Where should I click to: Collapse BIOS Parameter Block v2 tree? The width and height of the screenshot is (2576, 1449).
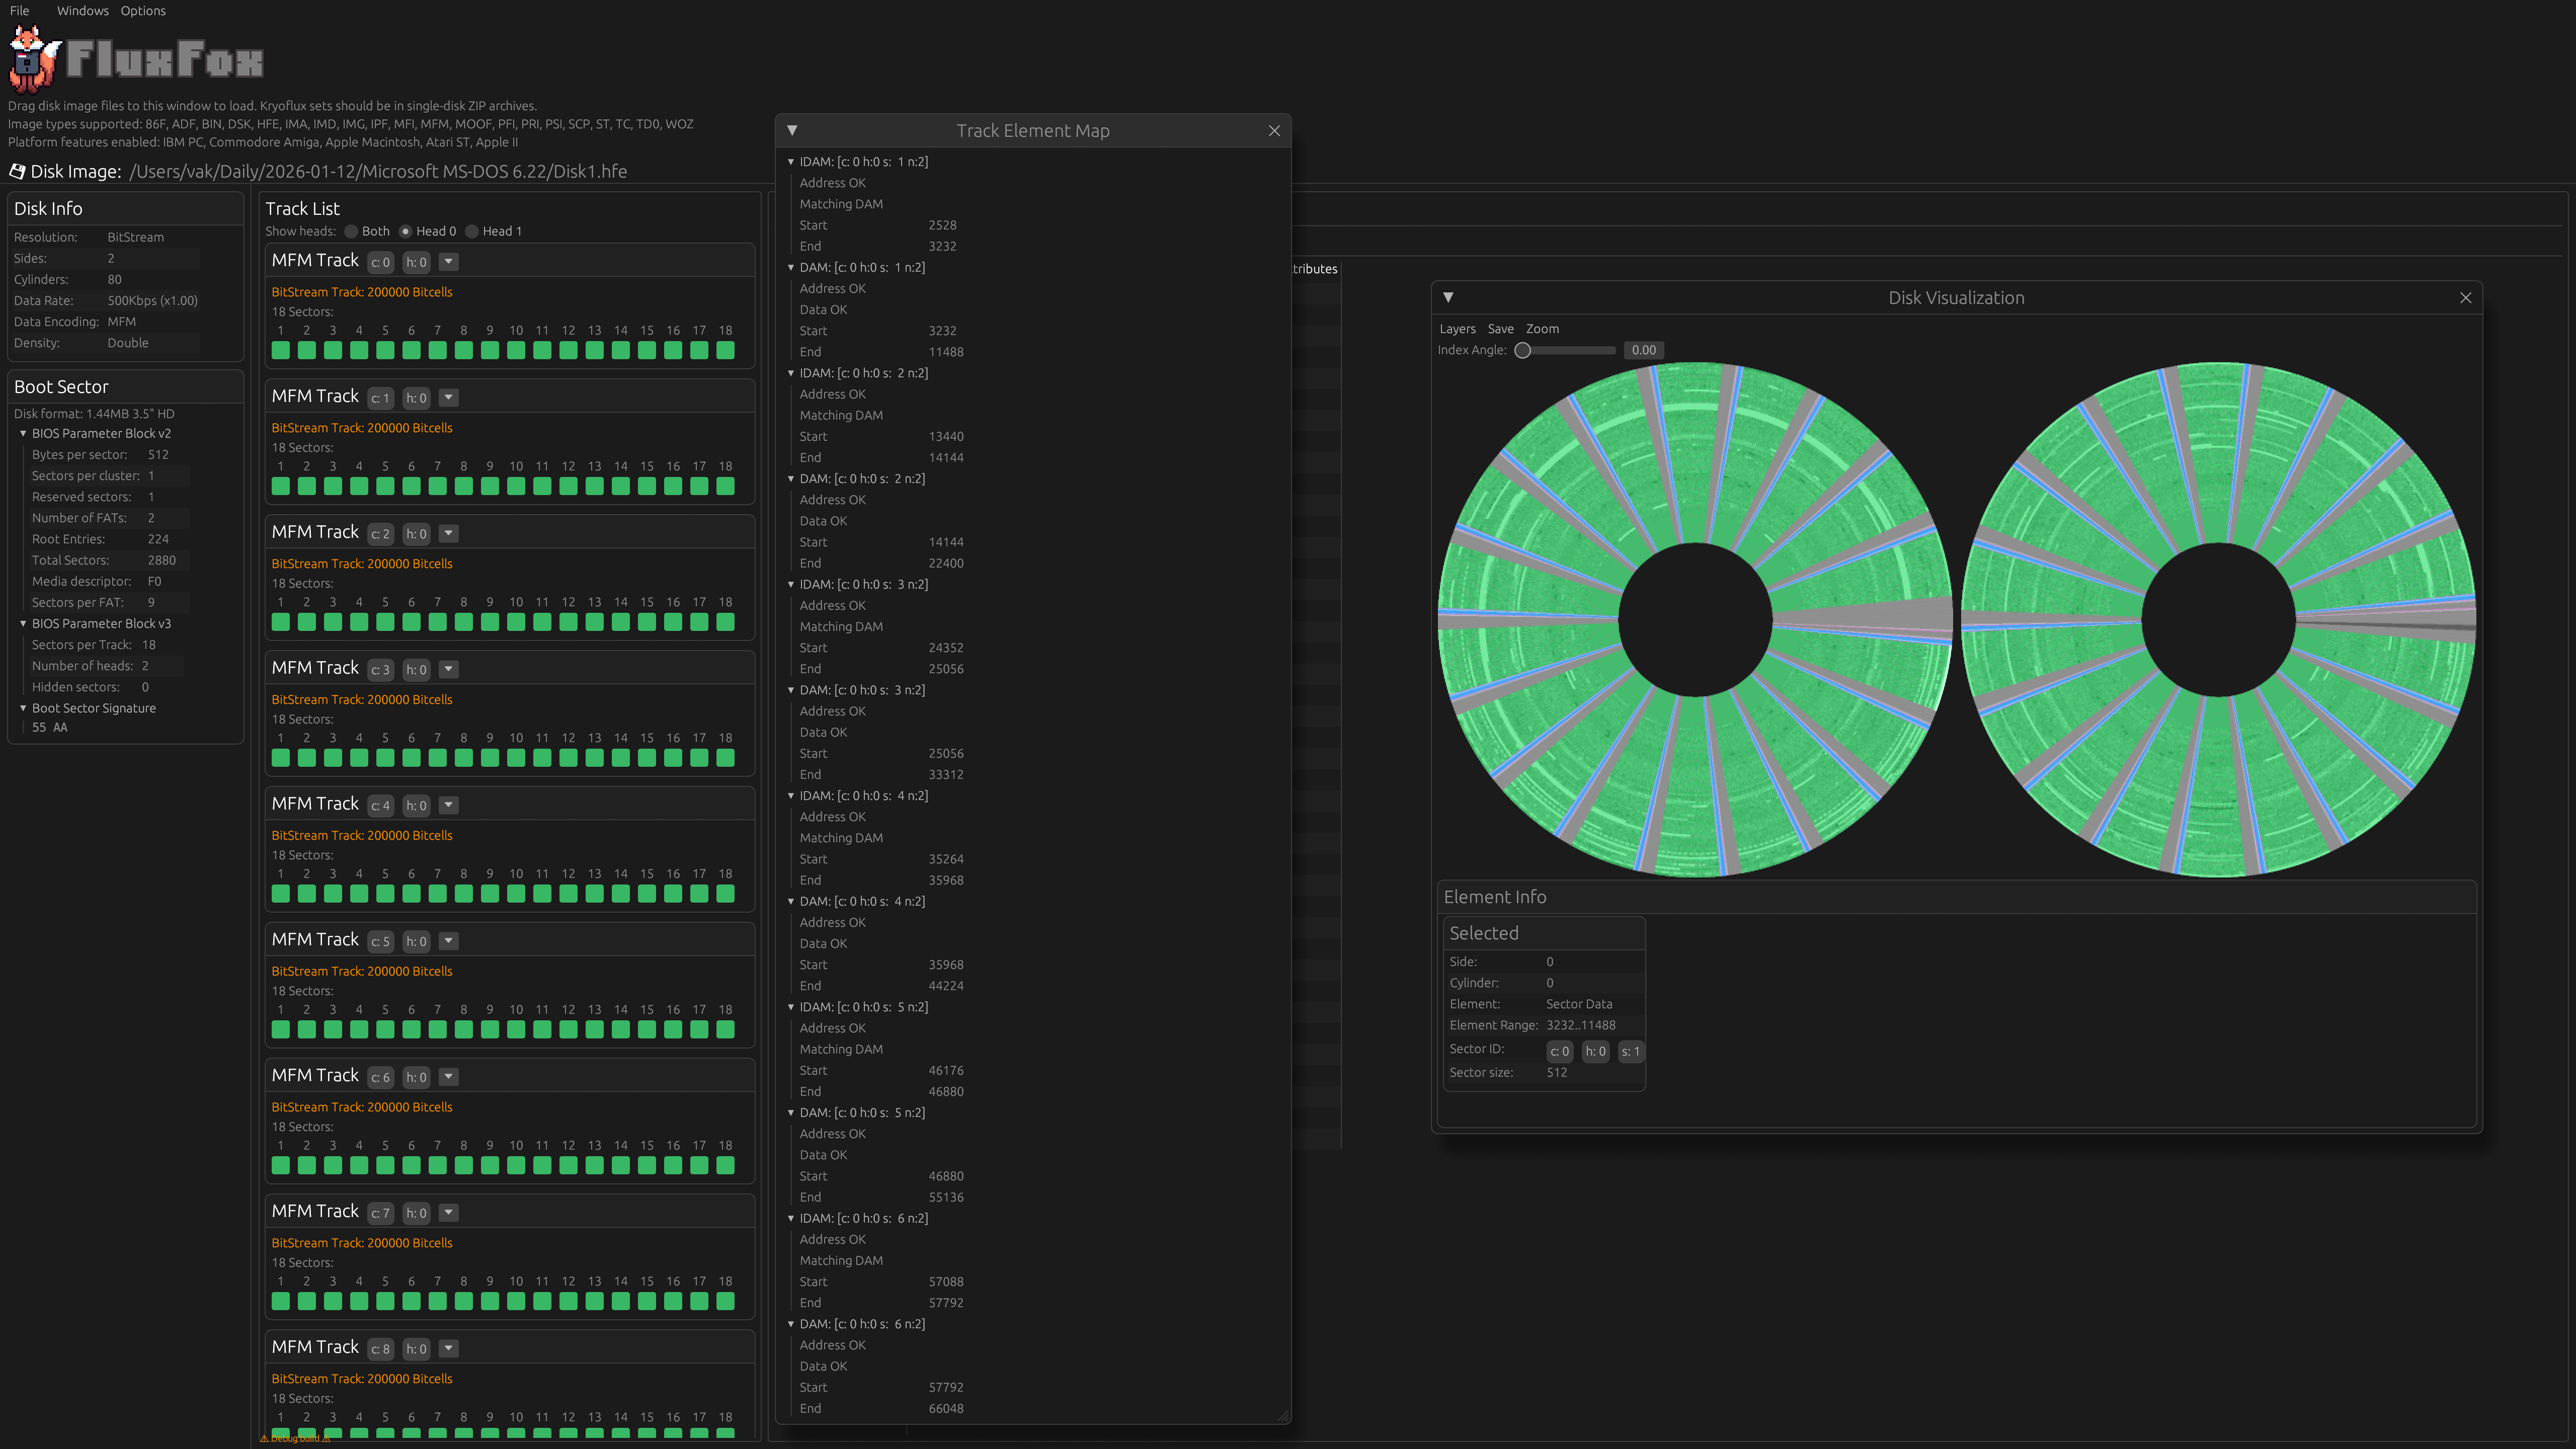(x=23, y=433)
